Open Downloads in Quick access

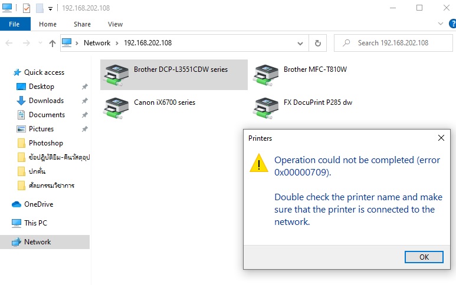46,101
